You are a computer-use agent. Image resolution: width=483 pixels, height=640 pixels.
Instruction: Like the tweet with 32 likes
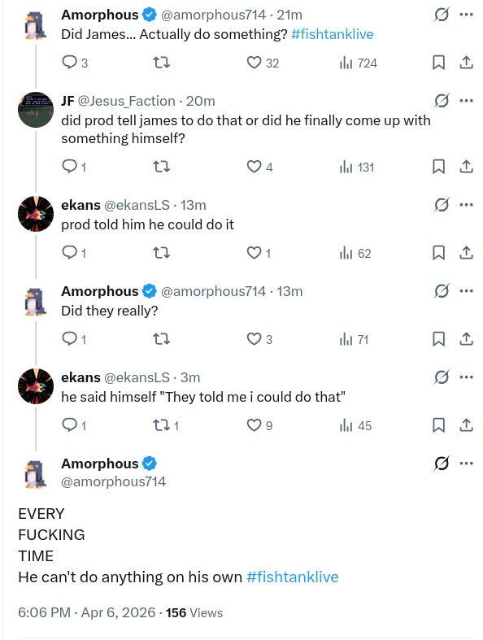tap(263, 63)
